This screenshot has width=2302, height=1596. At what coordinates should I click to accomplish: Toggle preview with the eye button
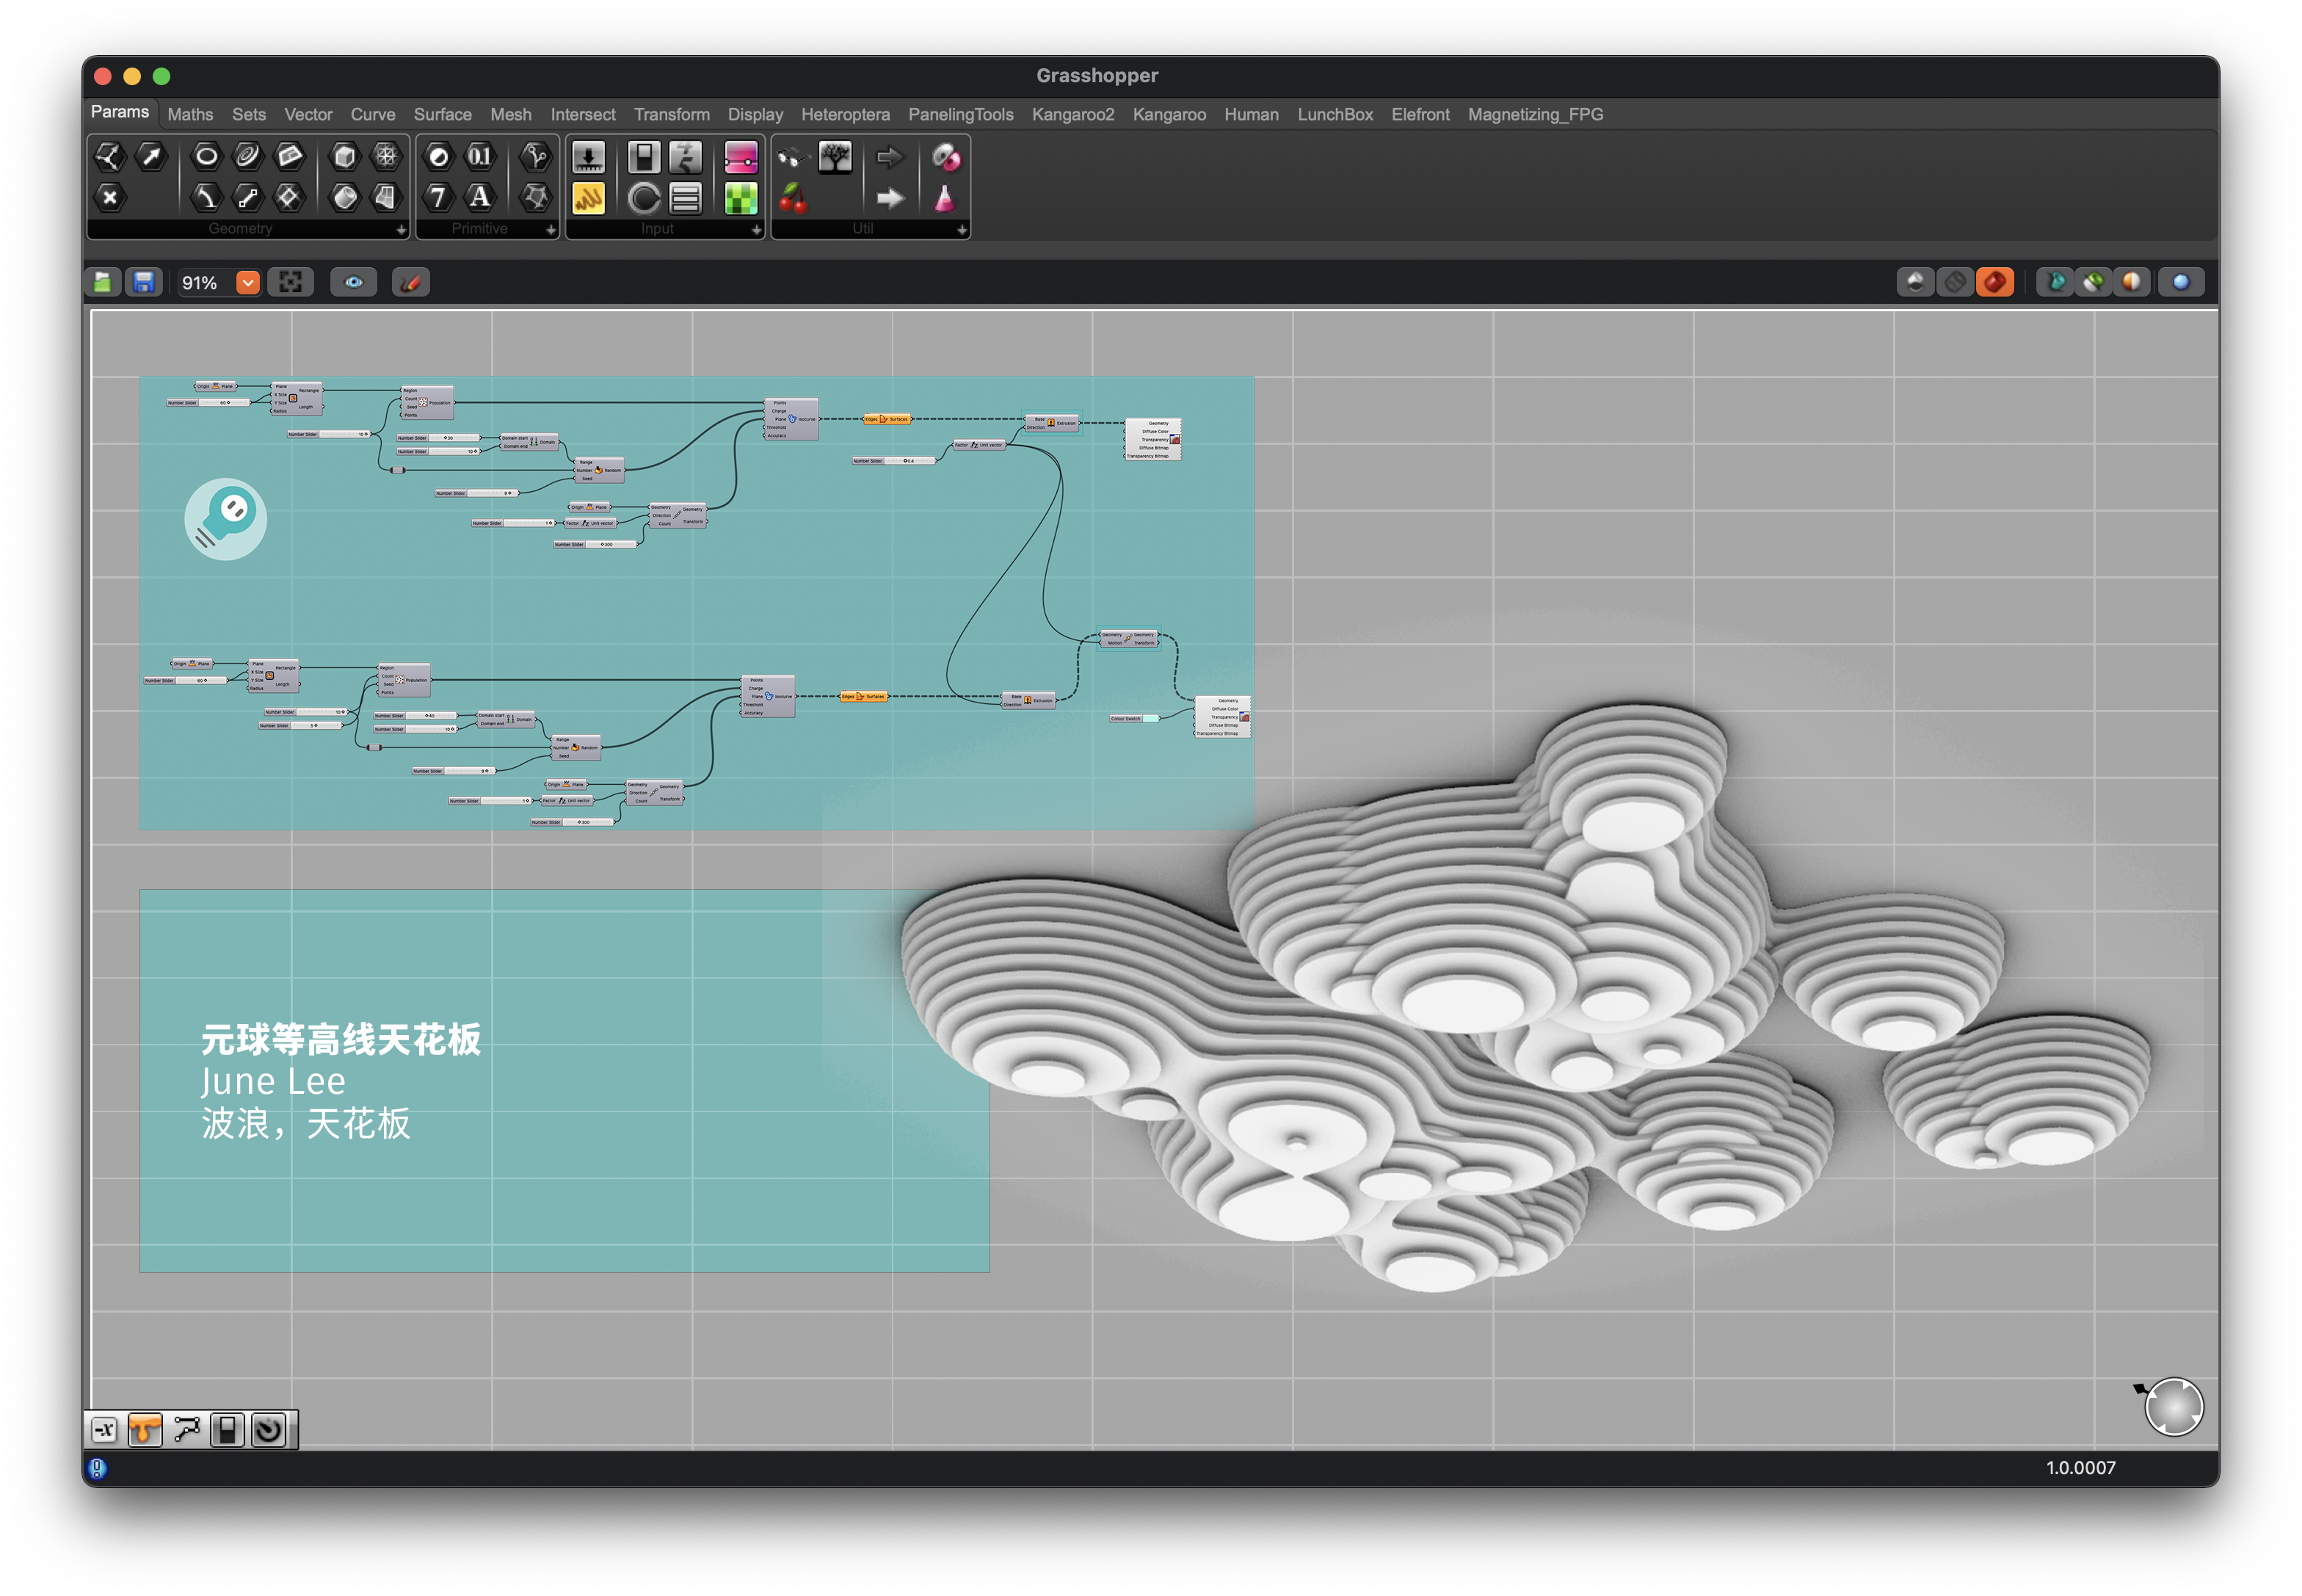(353, 283)
